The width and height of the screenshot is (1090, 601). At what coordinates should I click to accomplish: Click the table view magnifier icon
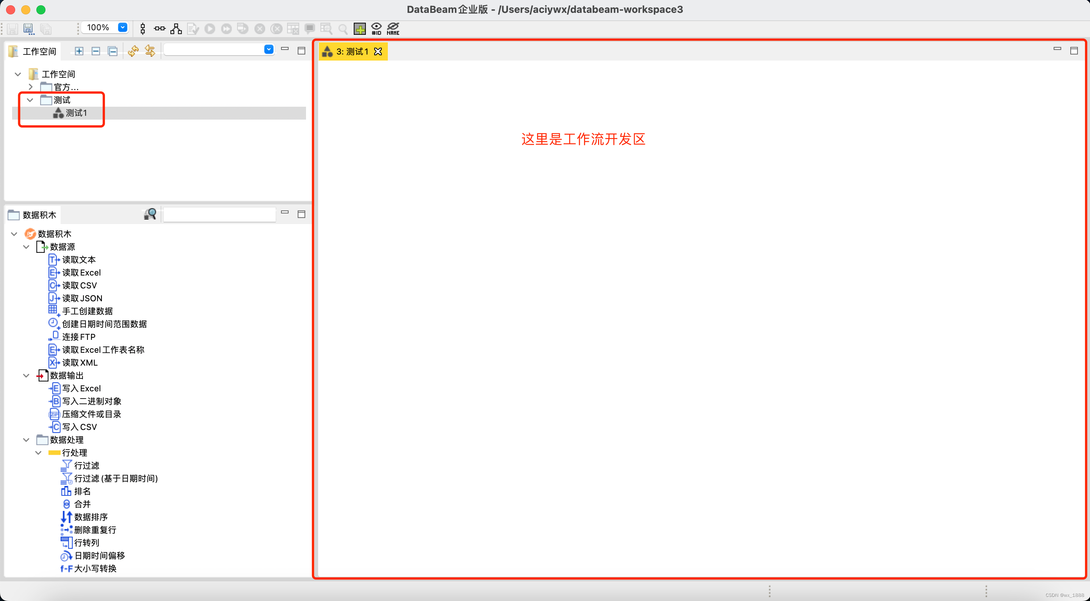point(326,28)
